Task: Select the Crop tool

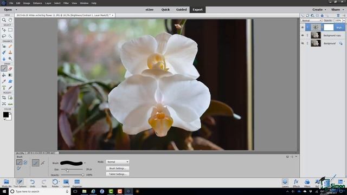Action: click(4, 97)
